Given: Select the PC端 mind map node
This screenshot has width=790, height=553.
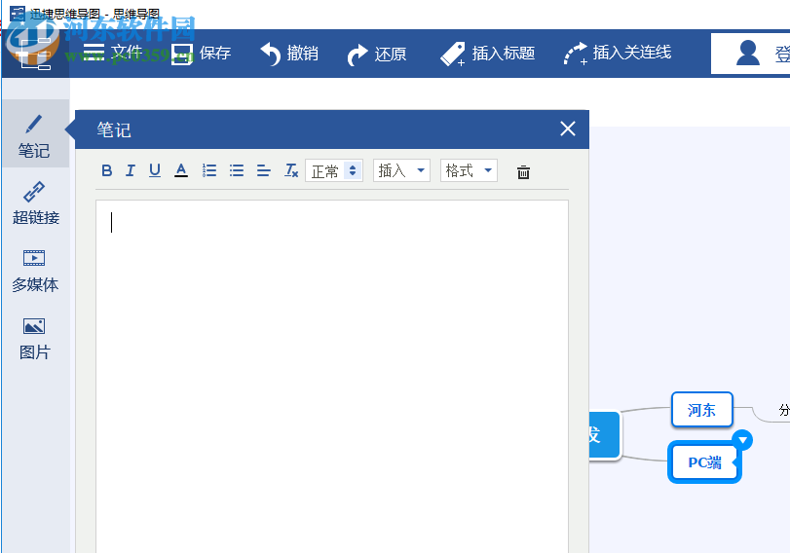Looking at the screenshot, I should (x=704, y=462).
